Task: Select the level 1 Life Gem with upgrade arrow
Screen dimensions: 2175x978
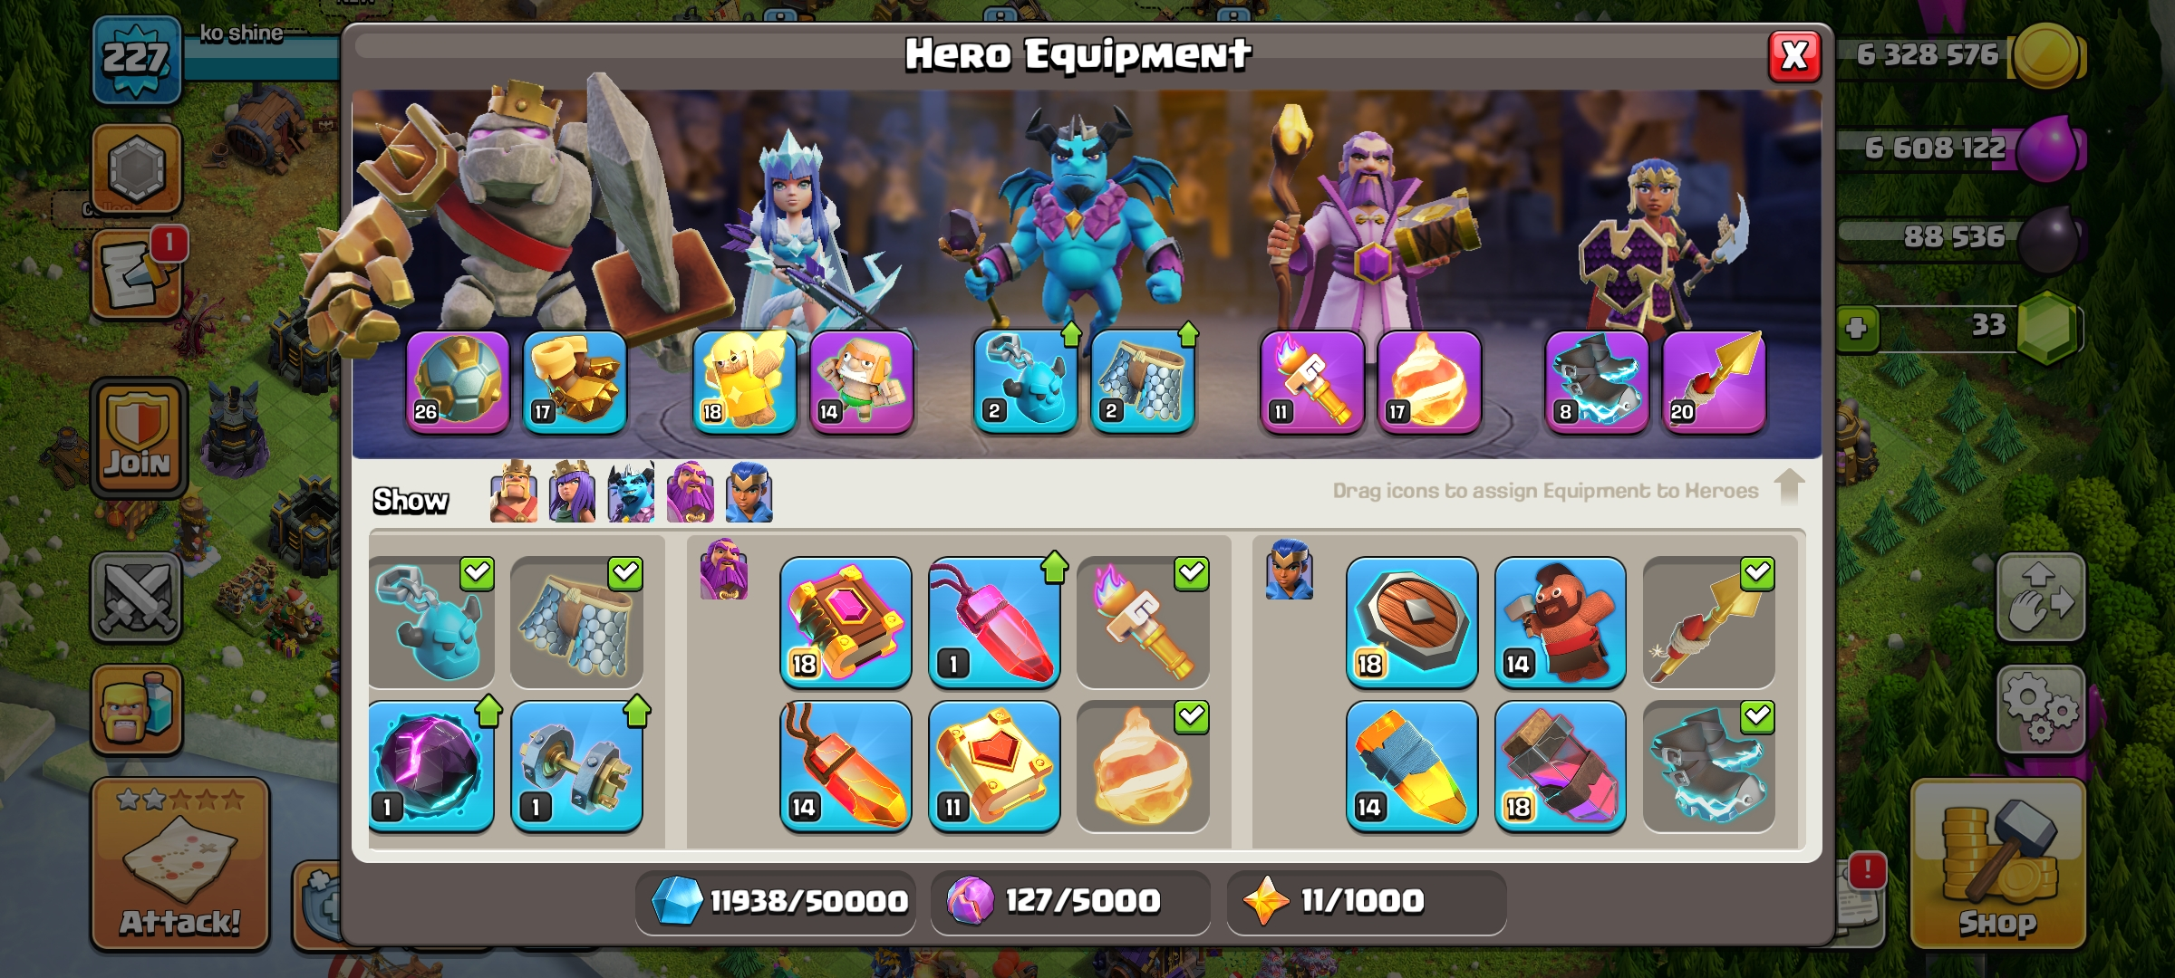Action: click(994, 622)
